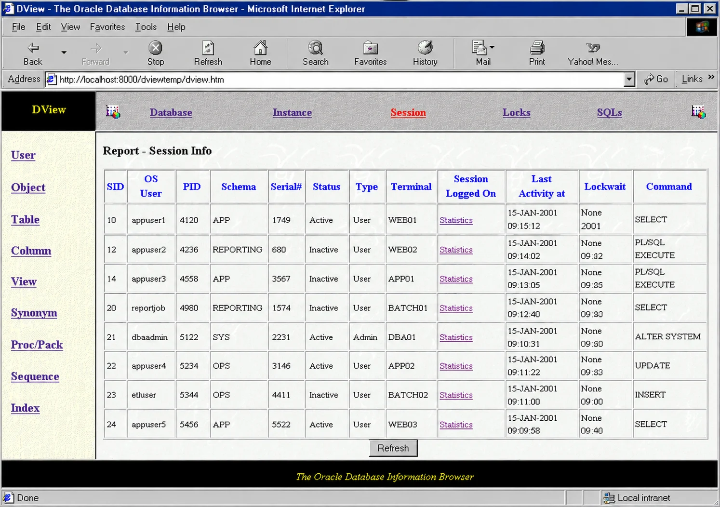
Task: Click the Links toolbar label
Action: [692, 79]
